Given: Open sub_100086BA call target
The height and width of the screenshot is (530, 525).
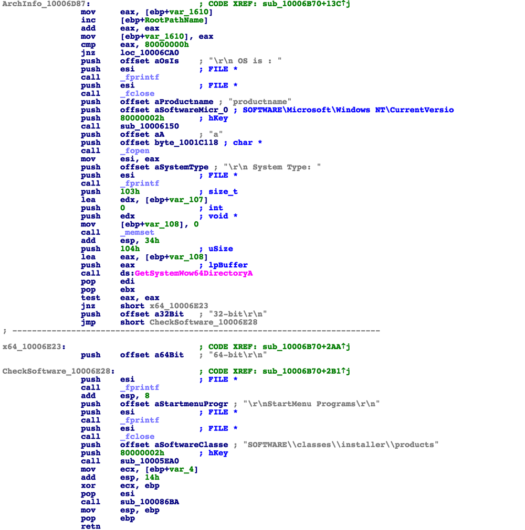Looking at the screenshot, I should [x=150, y=502].
